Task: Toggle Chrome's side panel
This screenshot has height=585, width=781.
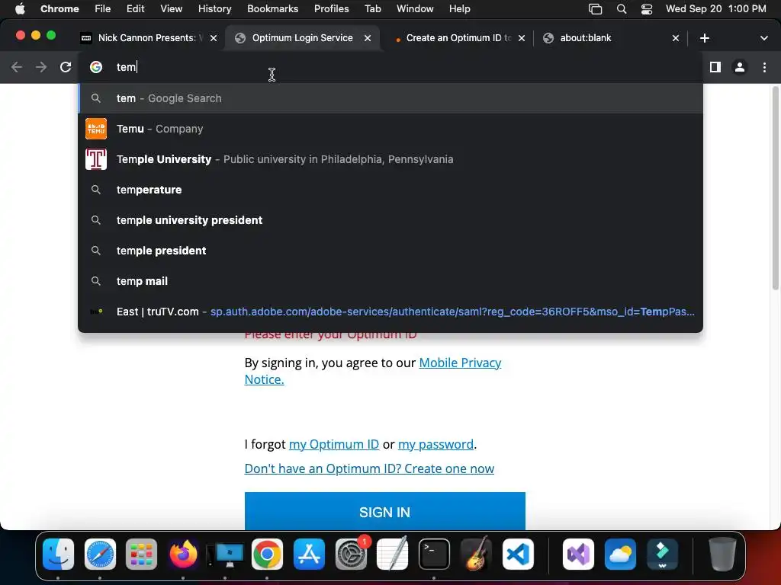Action: point(715,67)
